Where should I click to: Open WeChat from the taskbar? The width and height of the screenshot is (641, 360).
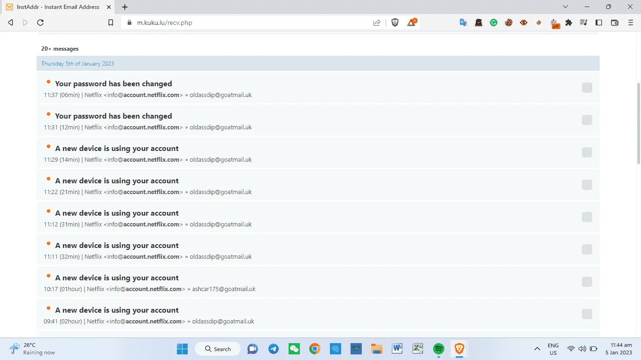294,349
